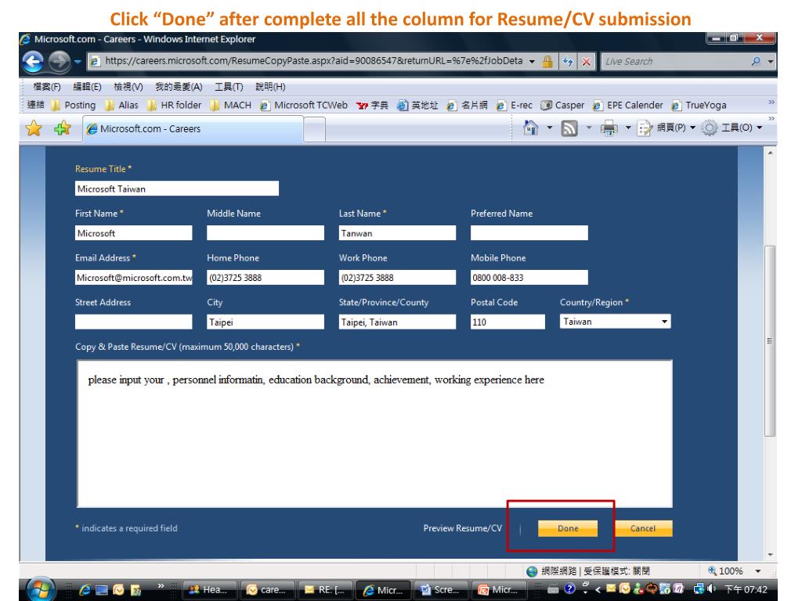Viewport: 802px width, 601px height.
Task: Click the address bar URL field
Action: [309, 61]
